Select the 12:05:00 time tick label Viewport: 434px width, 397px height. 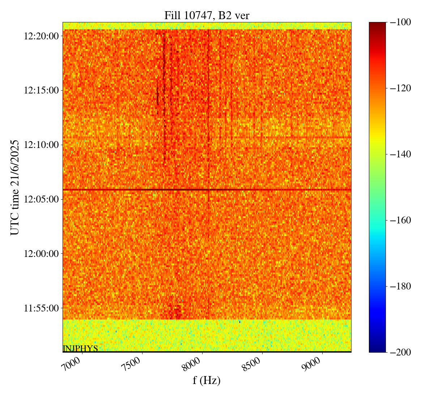[41, 199]
